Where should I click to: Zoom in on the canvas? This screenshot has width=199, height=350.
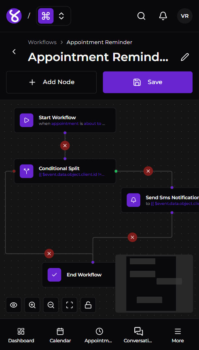[32, 305]
